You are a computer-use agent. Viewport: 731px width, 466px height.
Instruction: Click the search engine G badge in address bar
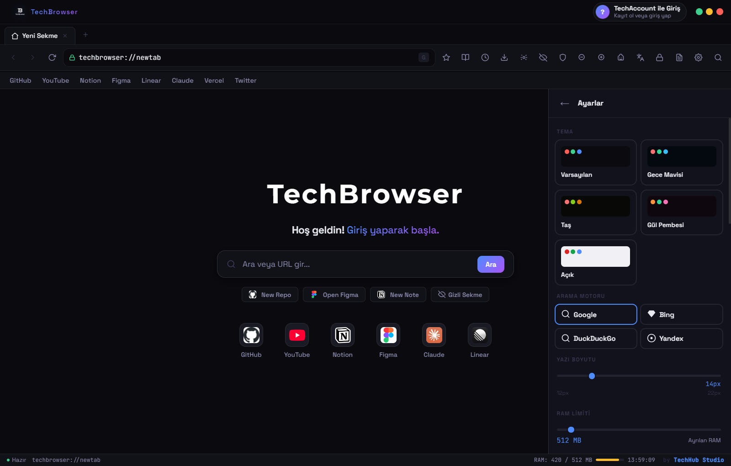coord(424,58)
